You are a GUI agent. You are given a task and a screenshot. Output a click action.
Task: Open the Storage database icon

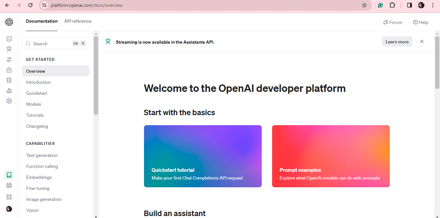(9, 80)
